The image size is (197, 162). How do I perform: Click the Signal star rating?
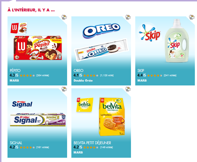[27, 147]
